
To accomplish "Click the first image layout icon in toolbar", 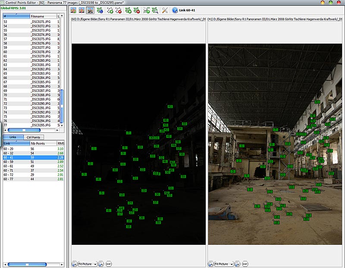I will point(74,10).
